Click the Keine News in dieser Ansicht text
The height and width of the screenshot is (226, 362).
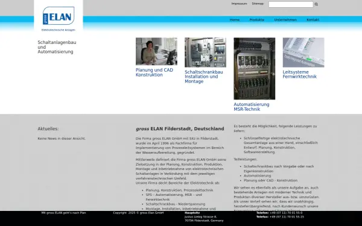click(62, 139)
